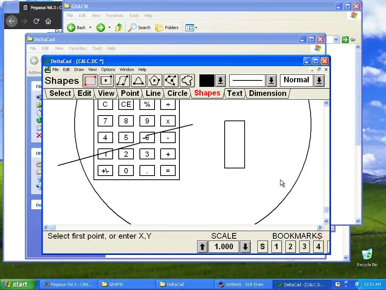
Task: Click the browser back arrow
Action: 12,21
